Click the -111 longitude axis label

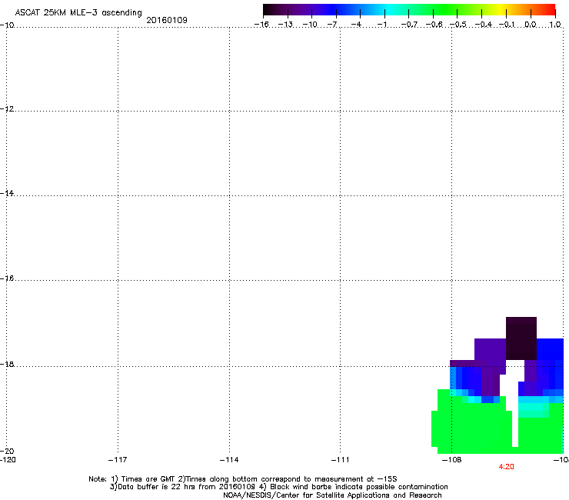pos(340,460)
